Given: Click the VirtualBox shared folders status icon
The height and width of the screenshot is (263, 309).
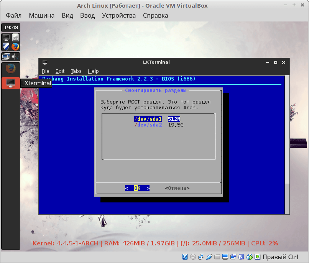Looking at the screenshot, I should point(217,256).
